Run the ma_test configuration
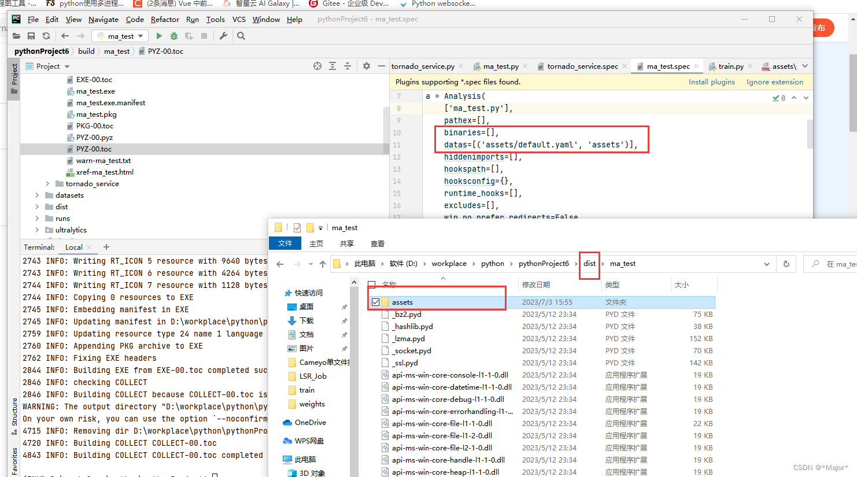 (x=159, y=36)
